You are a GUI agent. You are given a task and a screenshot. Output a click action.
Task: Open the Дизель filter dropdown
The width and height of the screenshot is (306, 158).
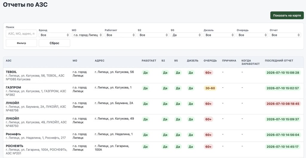pos(219,35)
